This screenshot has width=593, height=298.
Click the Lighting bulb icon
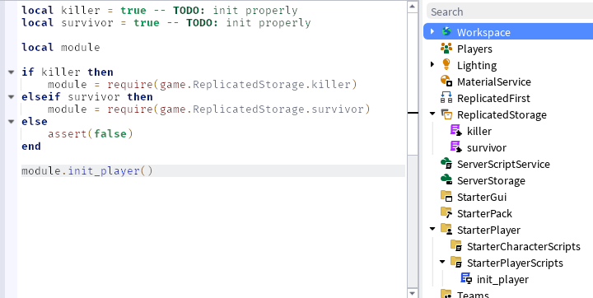point(446,65)
